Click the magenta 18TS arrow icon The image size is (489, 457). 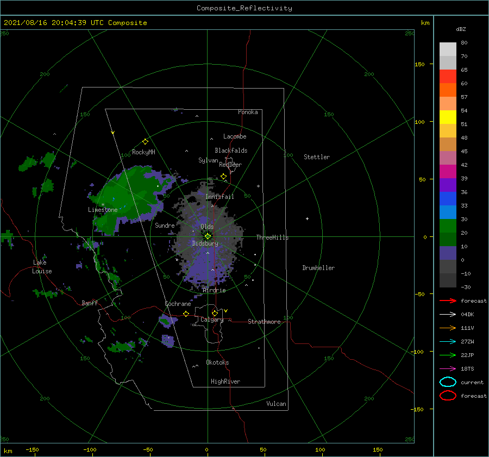point(448,369)
